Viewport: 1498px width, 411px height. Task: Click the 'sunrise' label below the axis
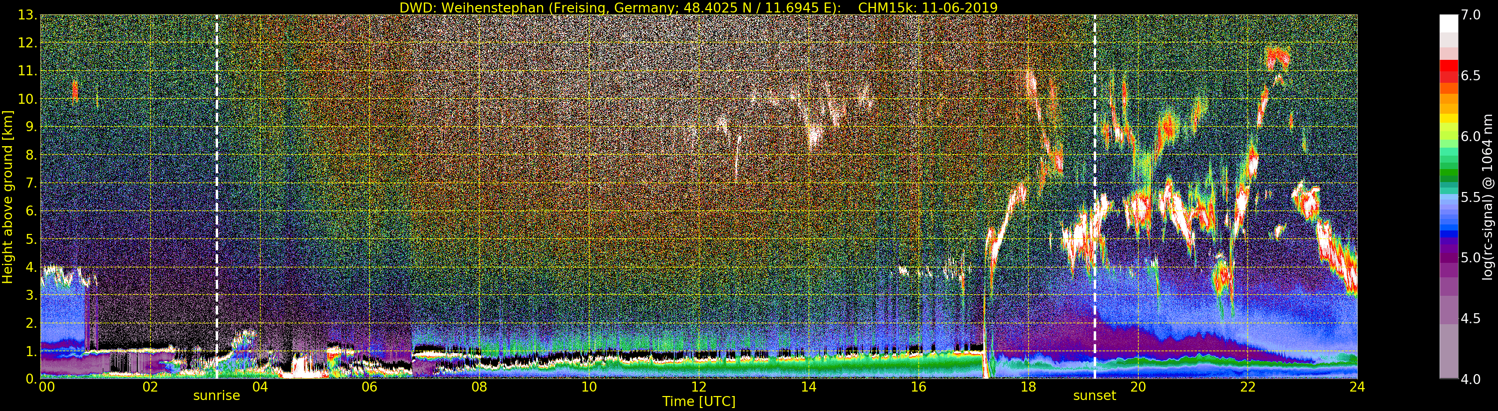(216, 396)
